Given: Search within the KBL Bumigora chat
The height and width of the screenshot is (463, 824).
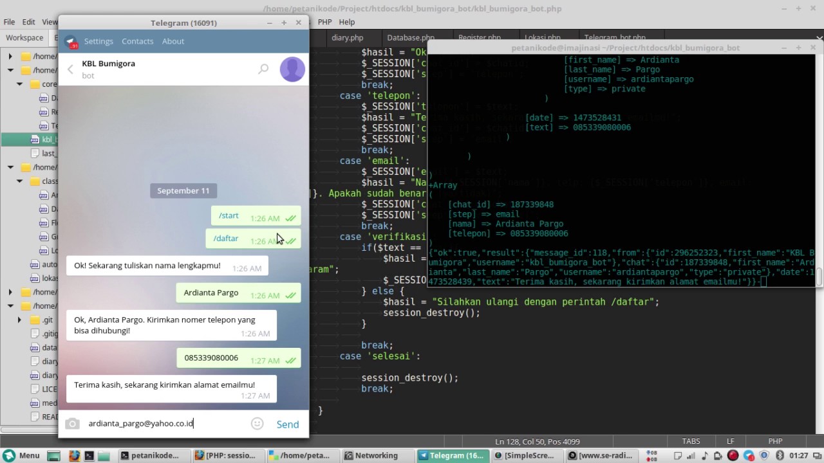Looking at the screenshot, I should [263, 69].
